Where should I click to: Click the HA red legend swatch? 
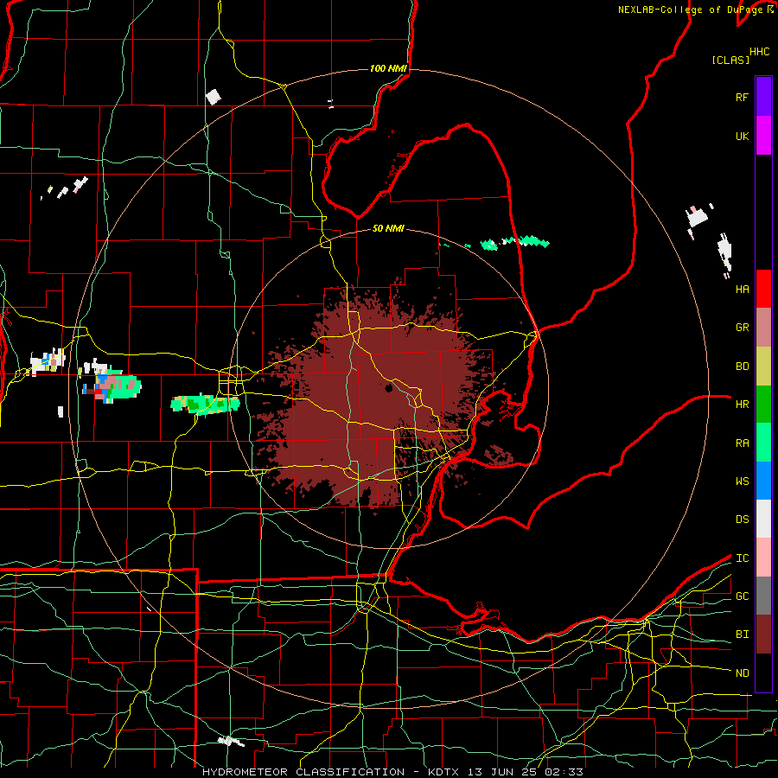tap(763, 289)
